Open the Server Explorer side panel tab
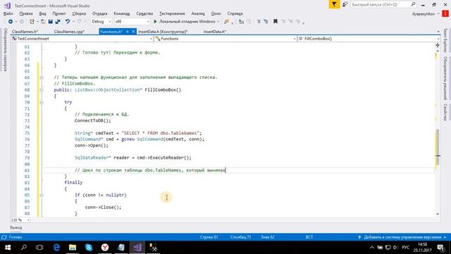The height and width of the screenshot is (254, 451). [x=5, y=49]
